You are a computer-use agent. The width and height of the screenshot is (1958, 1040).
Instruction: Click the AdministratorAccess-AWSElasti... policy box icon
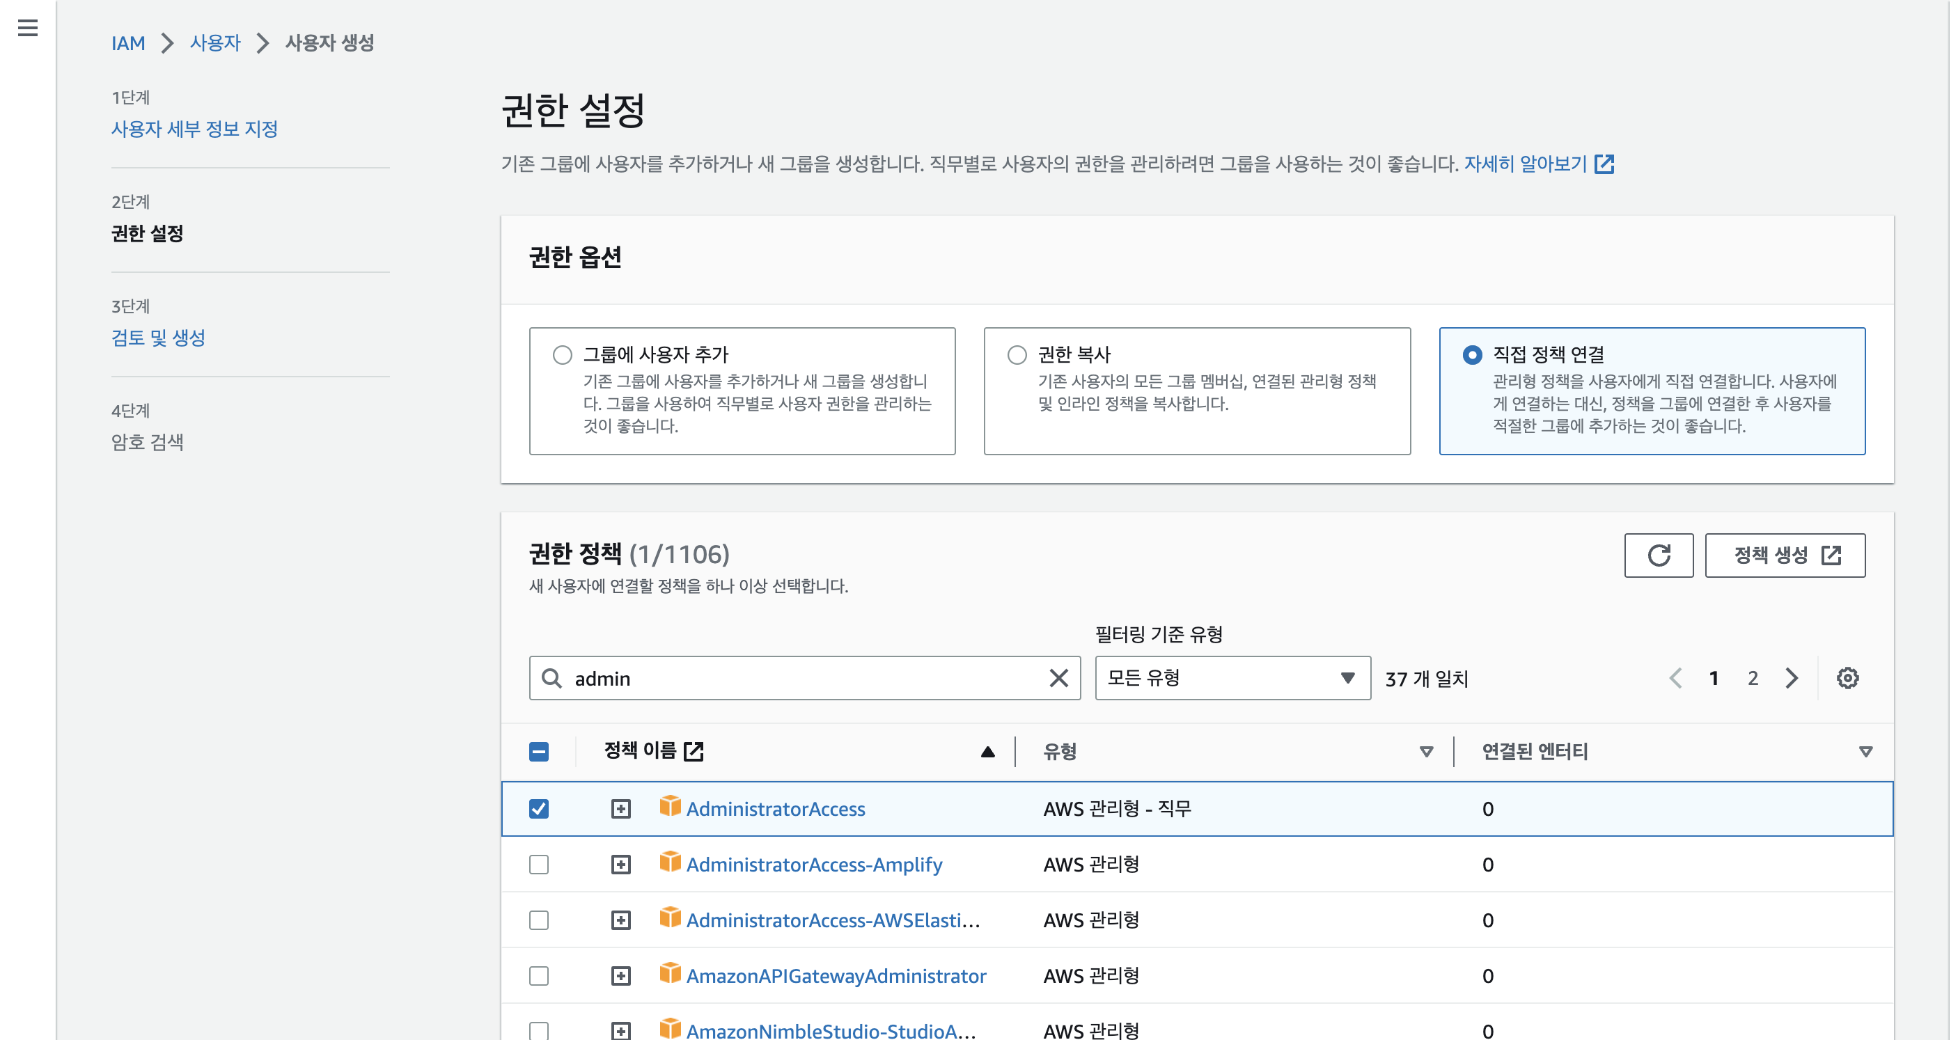[670, 917]
